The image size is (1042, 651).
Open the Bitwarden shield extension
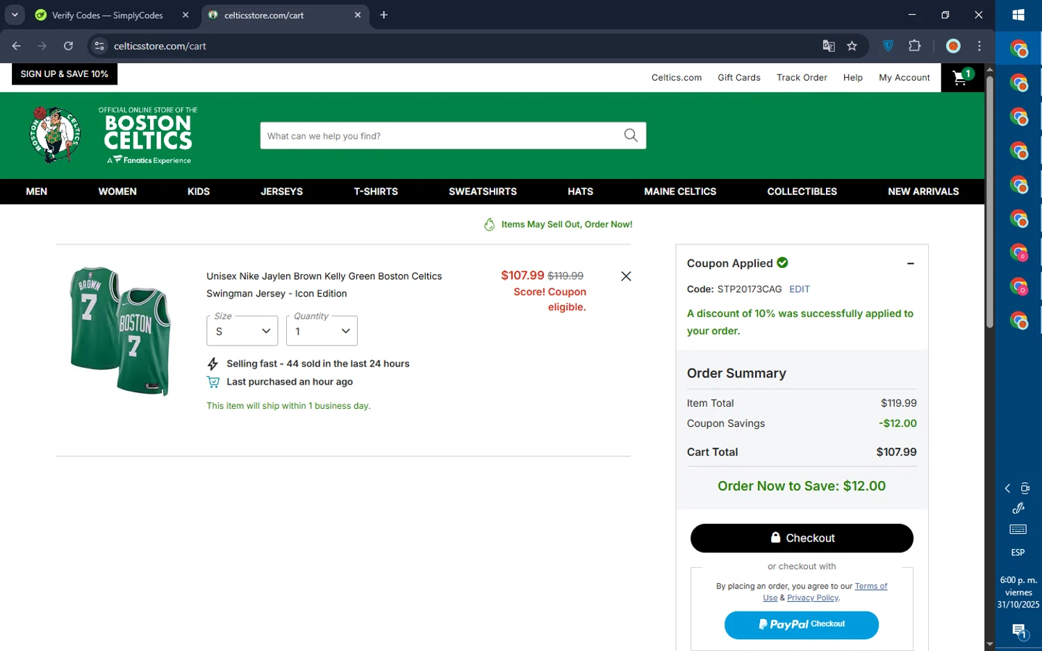click(888, 46)
